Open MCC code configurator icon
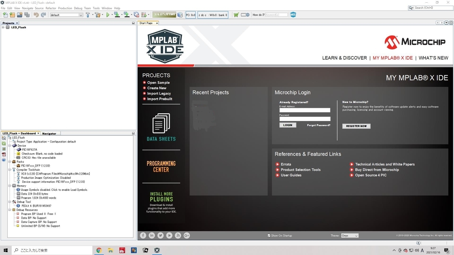The width and height of the screenshot is (454, 255). tap(293, 15)
